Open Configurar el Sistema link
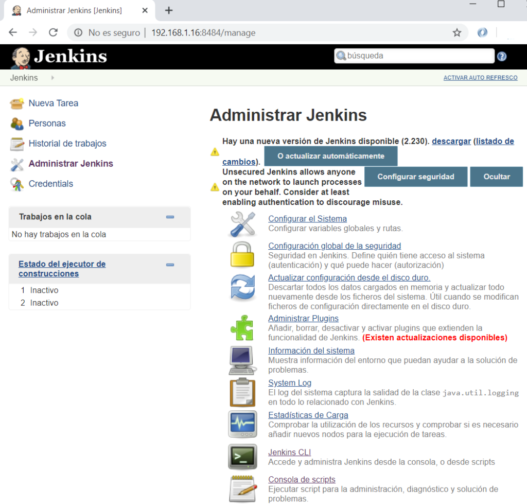The height and width of the screenshot is (504, 527). point(307,219)
